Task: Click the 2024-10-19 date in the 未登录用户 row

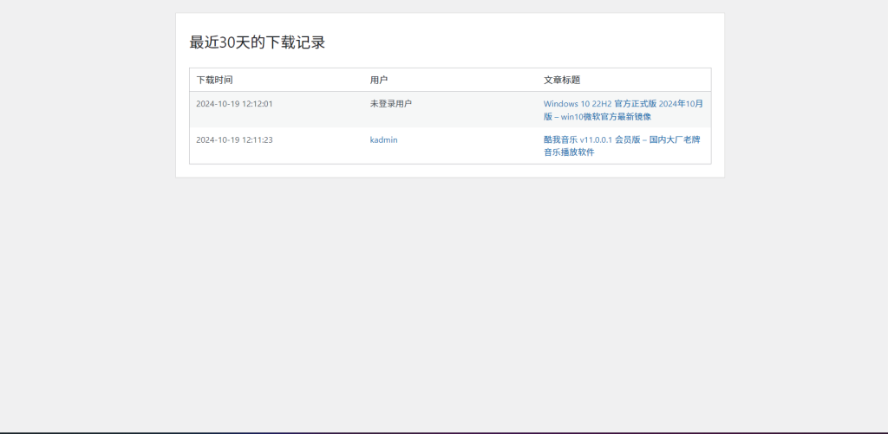Action: pos(218,104)
